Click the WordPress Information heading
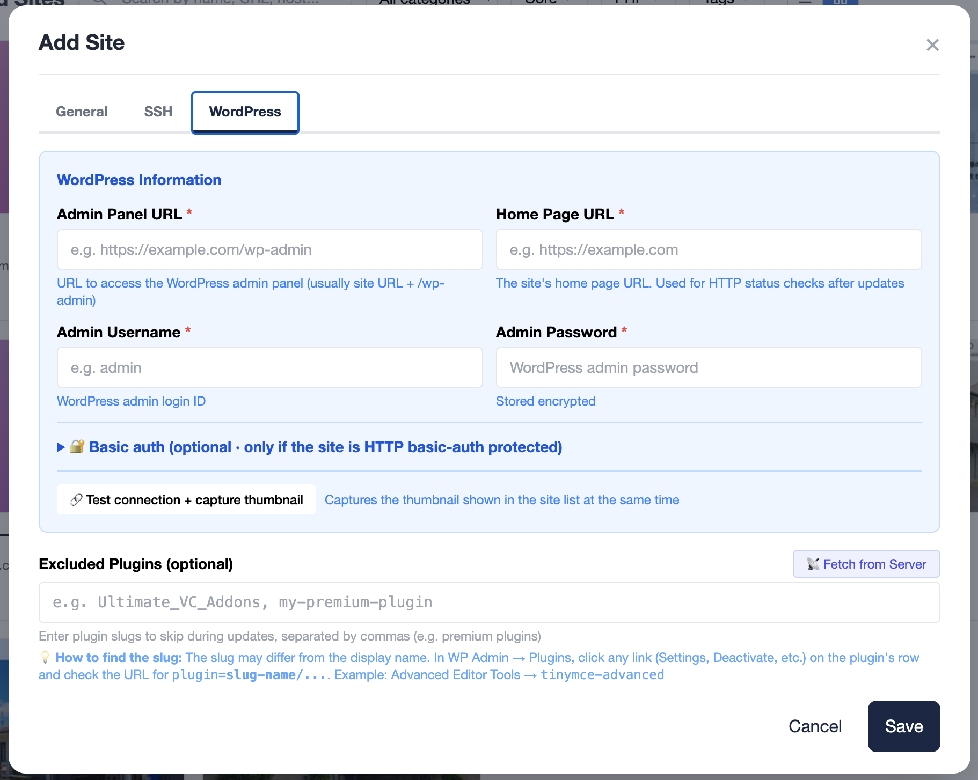 [139, 180]
